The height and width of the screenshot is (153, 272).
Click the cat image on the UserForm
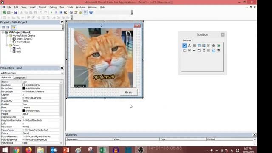(x=103, y=58)
